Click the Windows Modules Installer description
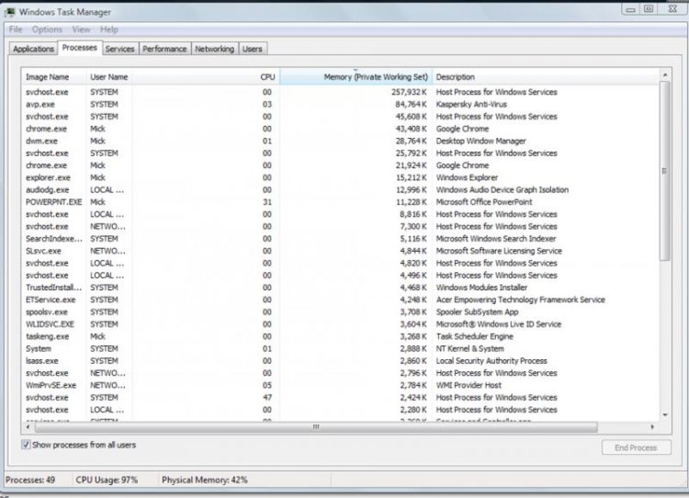 point(481,288)
